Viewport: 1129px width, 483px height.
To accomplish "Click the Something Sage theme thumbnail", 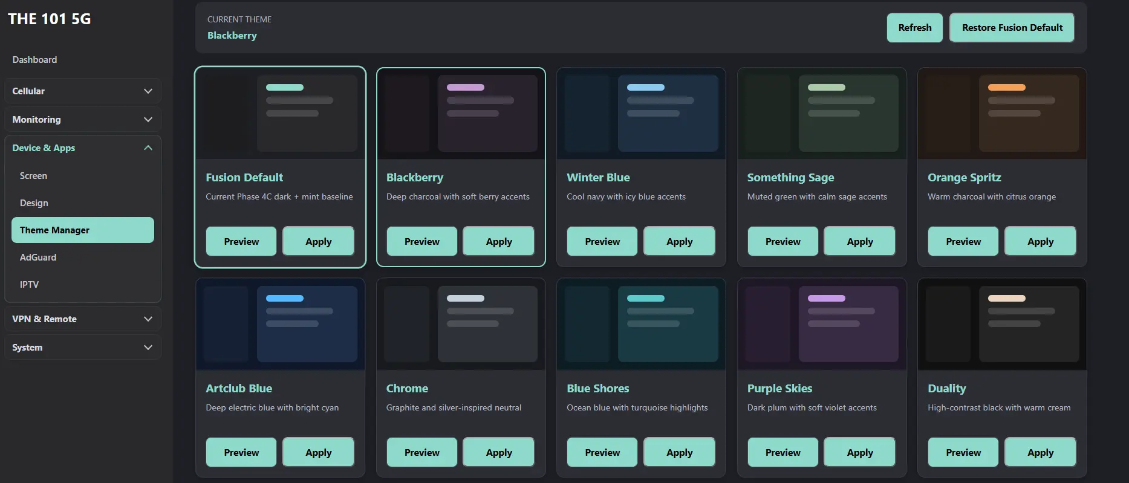I will point(822,114).
